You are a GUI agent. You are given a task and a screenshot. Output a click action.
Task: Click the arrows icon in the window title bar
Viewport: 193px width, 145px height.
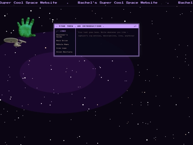click(135, 26)
